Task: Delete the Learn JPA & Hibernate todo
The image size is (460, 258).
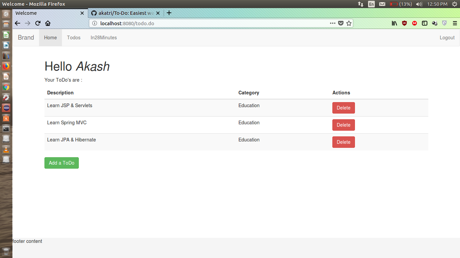Action: [x=343, y=142]
